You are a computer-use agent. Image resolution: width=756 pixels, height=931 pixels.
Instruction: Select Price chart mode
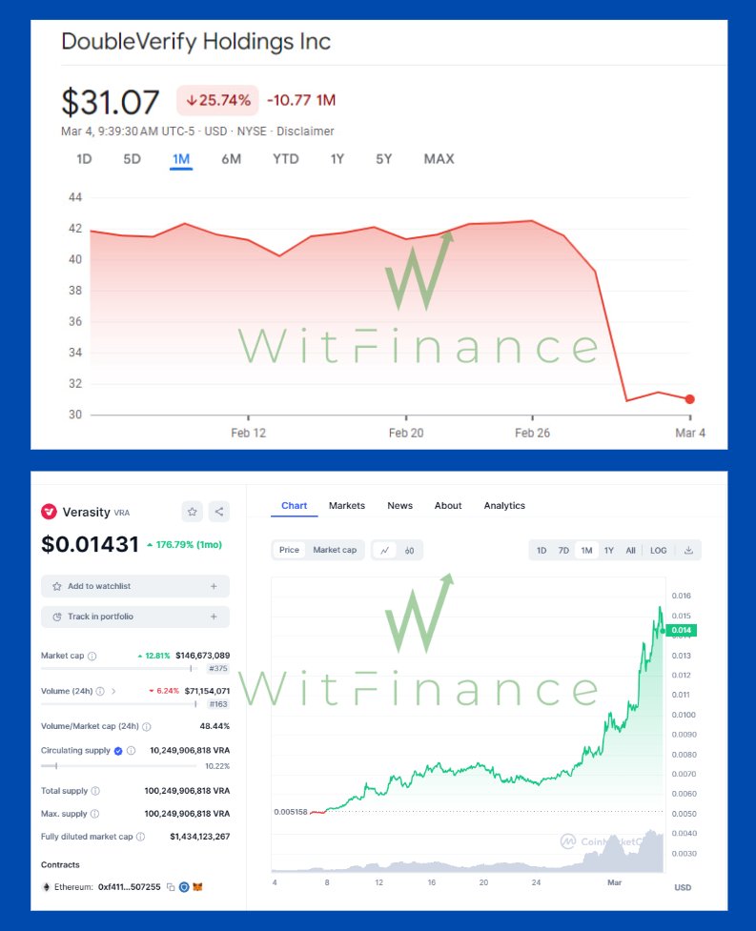coord(289,550)
